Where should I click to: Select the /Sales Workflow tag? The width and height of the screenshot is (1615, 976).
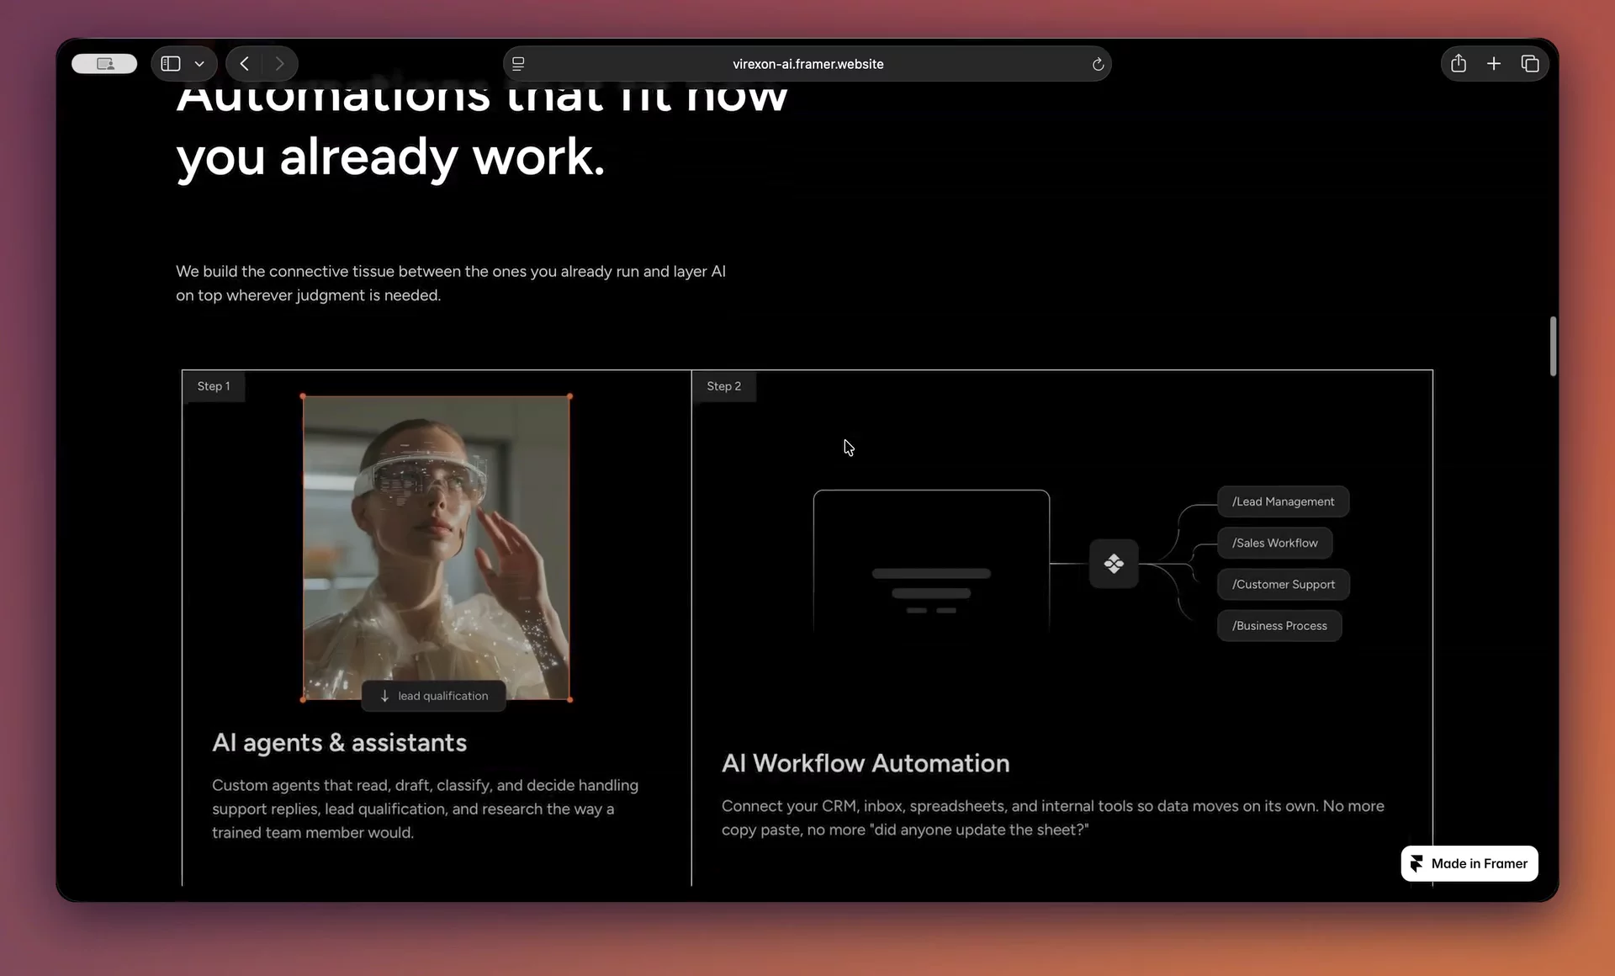coord(1274,543)
